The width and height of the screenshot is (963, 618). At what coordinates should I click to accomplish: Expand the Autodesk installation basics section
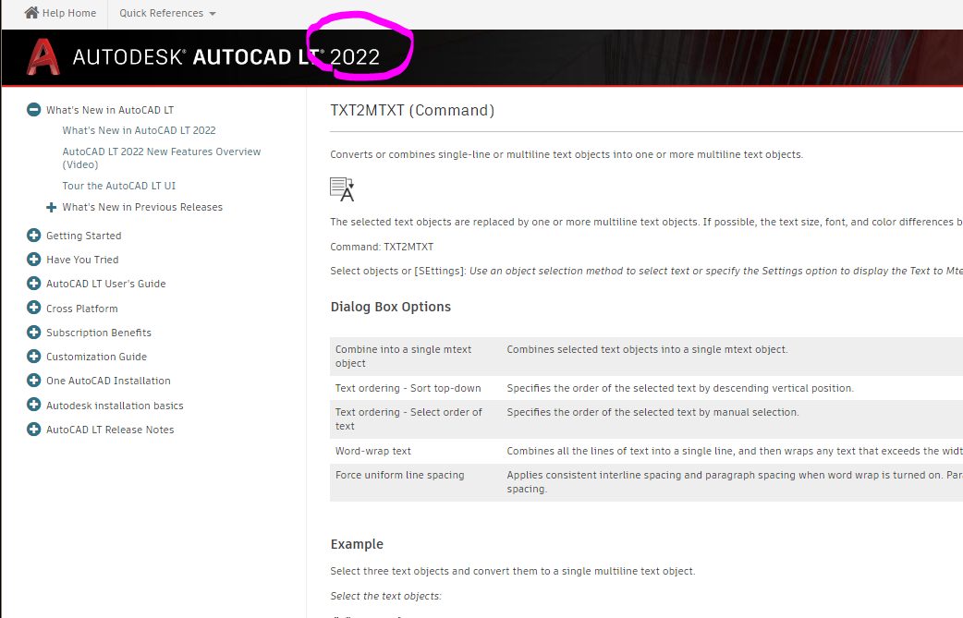[x=33, y=405]
